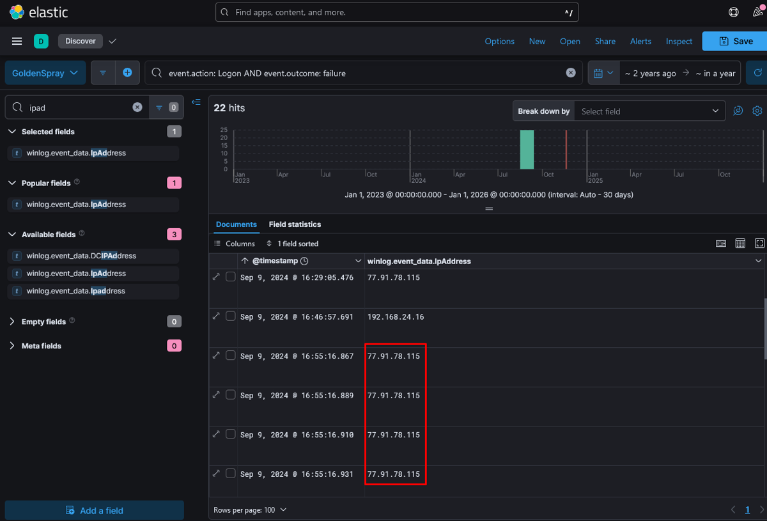767x521 pixels.
Task: Open the Break down by field selector
Action: point(650,111)
